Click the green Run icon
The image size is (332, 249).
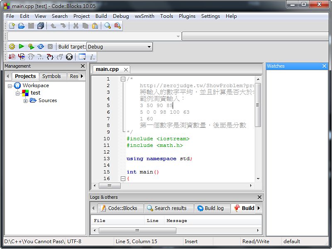click(x=22, y=46)
